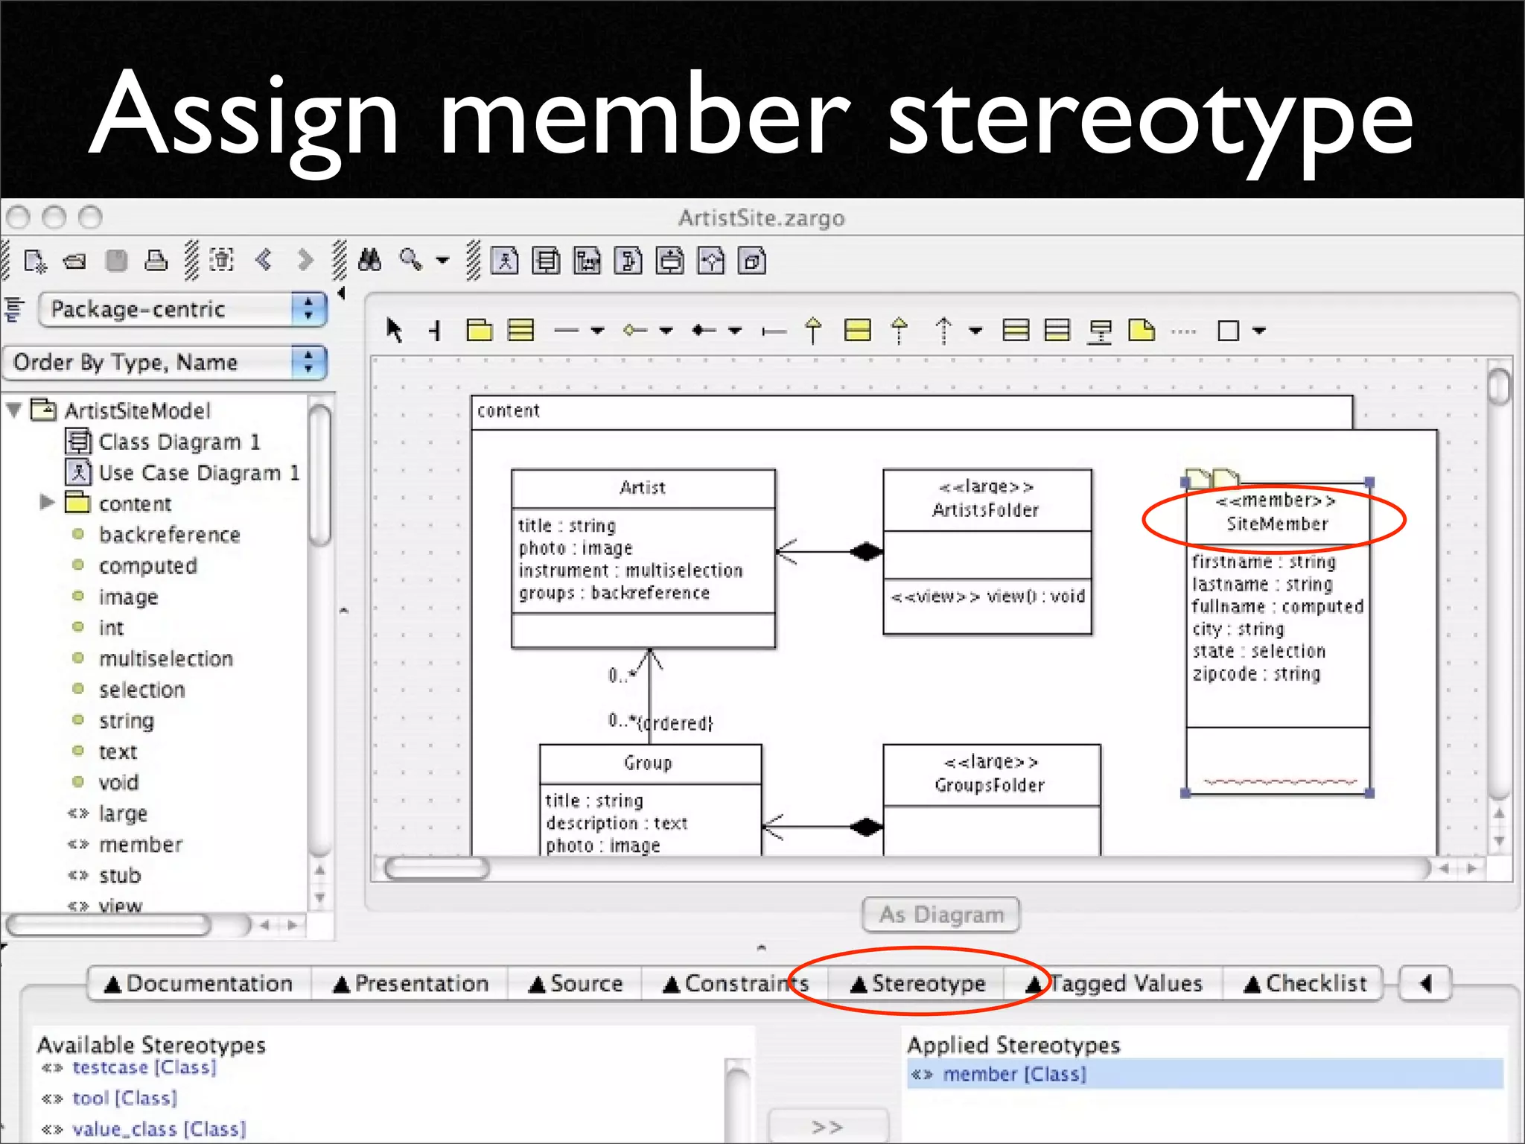Click the Navigate Back arrow icon
1525x1144 pixels.
tap(264, 260)
